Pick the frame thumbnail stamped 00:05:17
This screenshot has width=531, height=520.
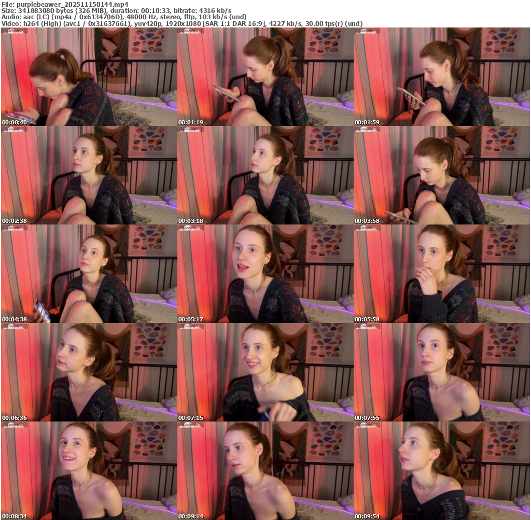coord(265,274)
